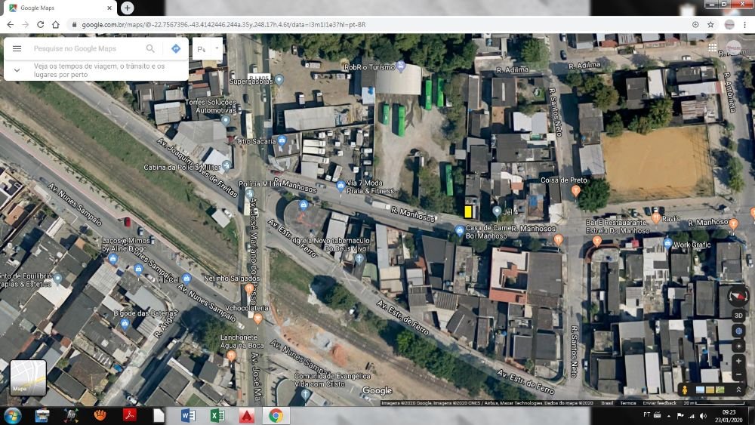Focus the Pesquise no Google Maps field
Screen dimensions: 755x425
87,48
